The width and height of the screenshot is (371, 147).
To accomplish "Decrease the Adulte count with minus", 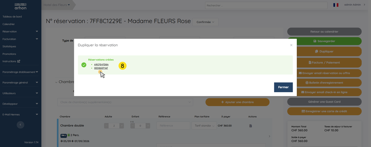I will coord(106,126).
